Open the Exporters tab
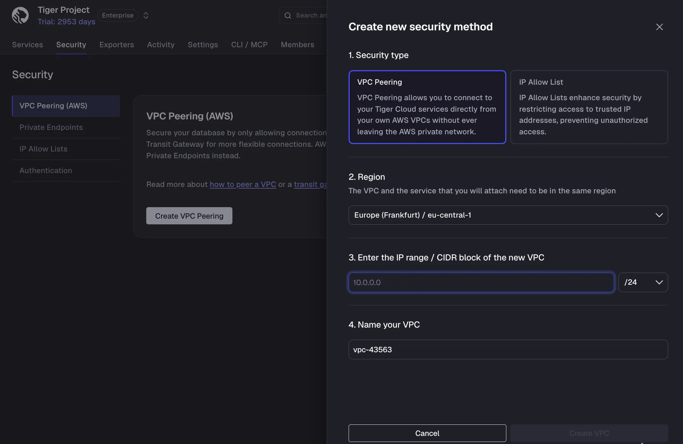Screen dimensions: 683x444 [117, 45]
